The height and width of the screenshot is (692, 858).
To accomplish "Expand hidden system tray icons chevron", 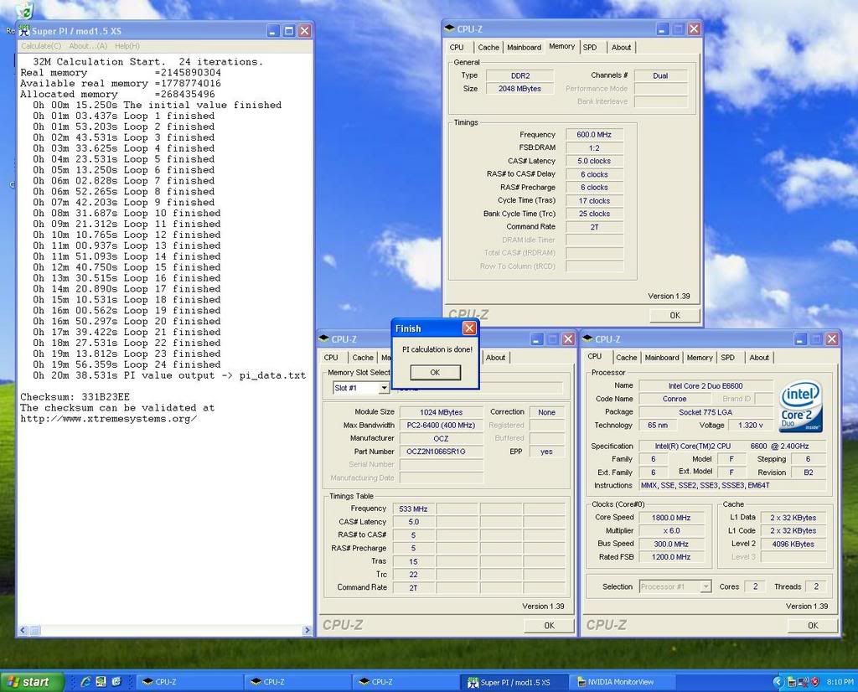I will [x=778, y=682].
